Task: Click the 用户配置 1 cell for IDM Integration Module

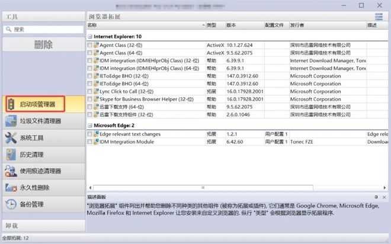Action: [276, 142]
